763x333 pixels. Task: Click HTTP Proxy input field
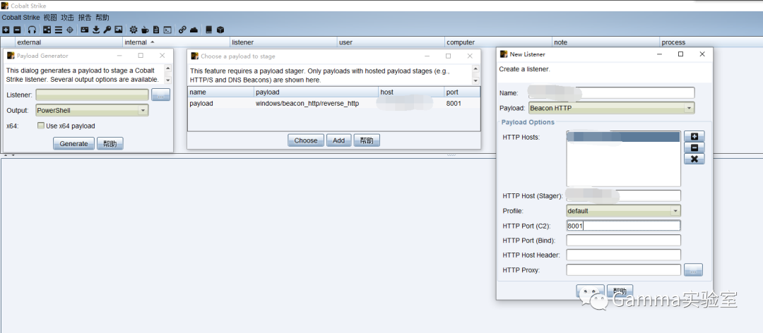point(623,270)
